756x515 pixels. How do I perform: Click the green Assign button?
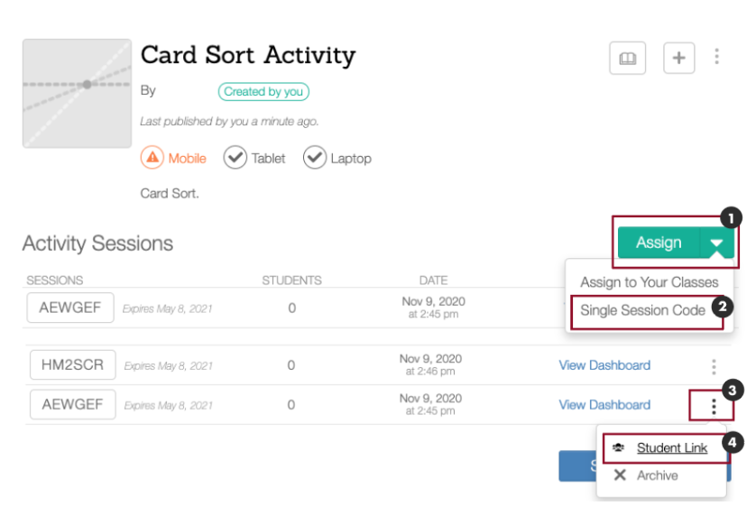click(659, 243)
